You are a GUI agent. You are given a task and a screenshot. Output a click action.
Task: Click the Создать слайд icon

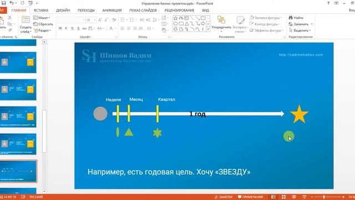26,20
